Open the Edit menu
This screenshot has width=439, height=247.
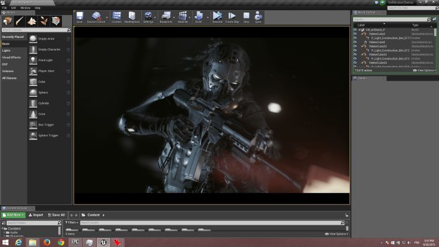[x=13, y=8]
